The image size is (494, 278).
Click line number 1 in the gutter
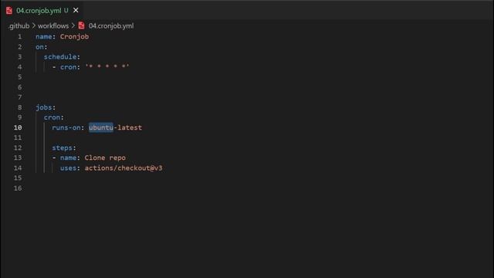(x=20, y=36)
